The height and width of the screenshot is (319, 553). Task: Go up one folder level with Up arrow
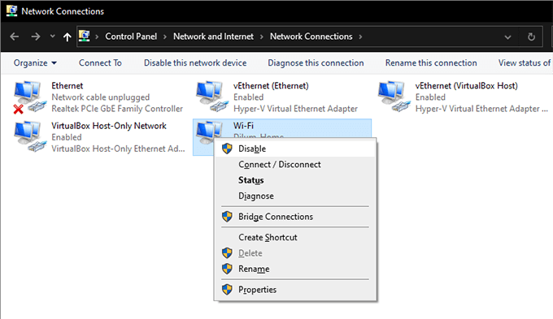[x=67, y=37]
